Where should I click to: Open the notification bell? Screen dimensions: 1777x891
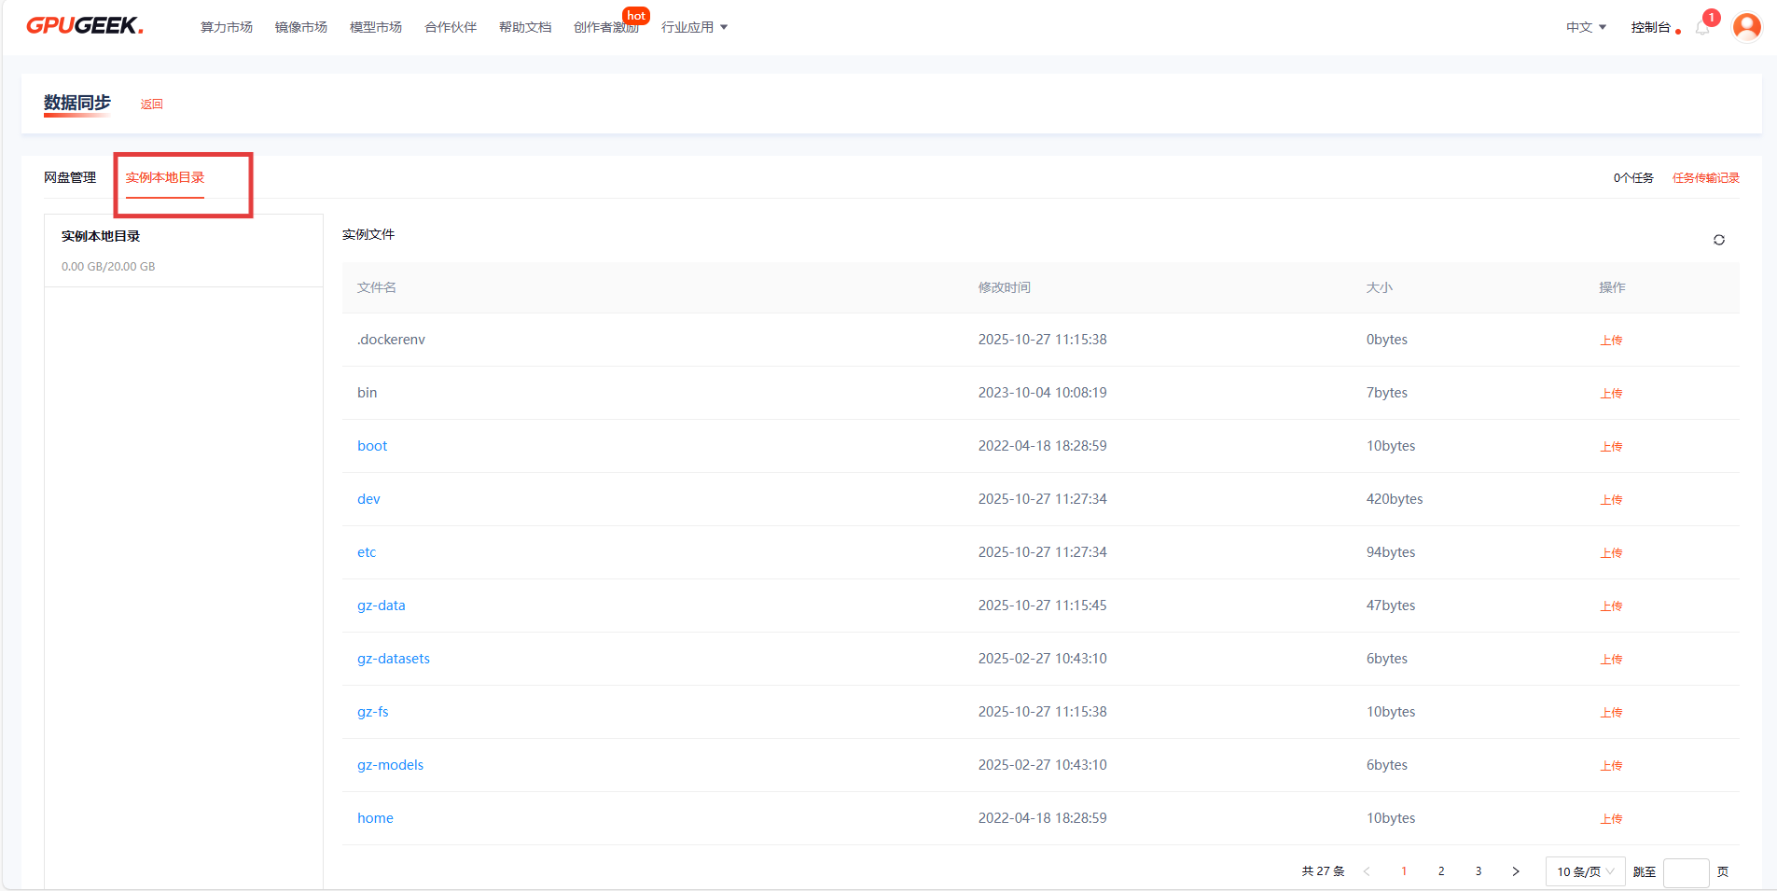pos(1702,28)
